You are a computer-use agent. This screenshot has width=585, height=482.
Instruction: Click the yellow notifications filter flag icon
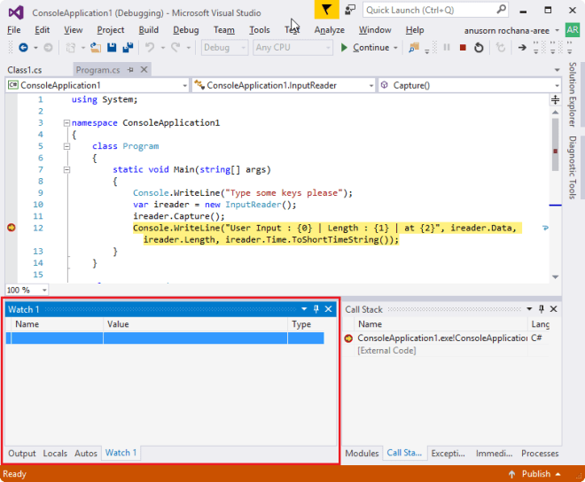pos(326,10)
